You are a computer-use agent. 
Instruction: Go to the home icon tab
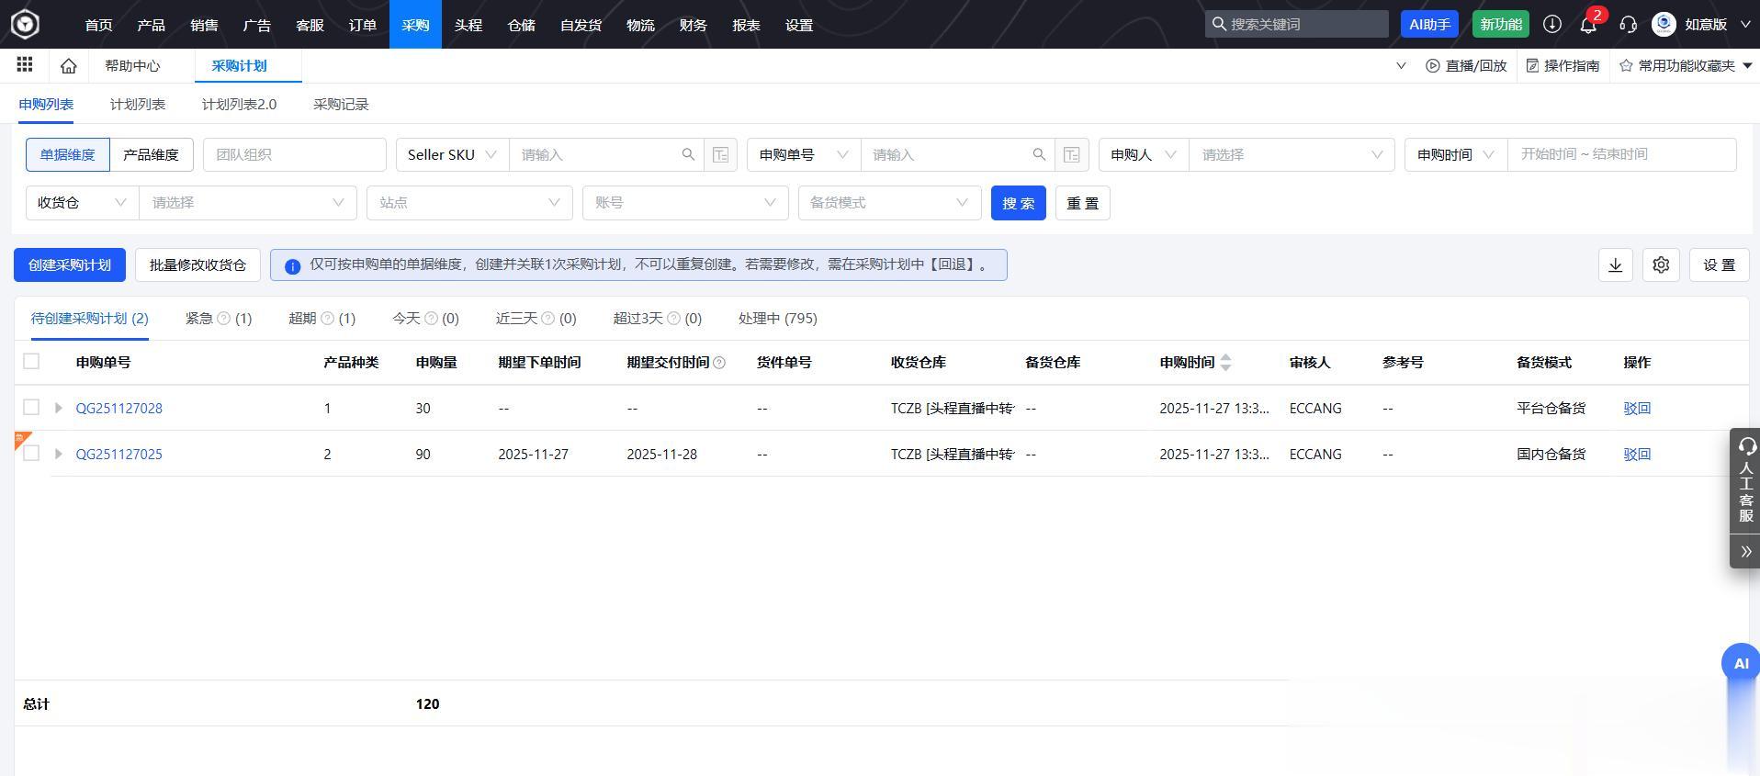point(68,65)
